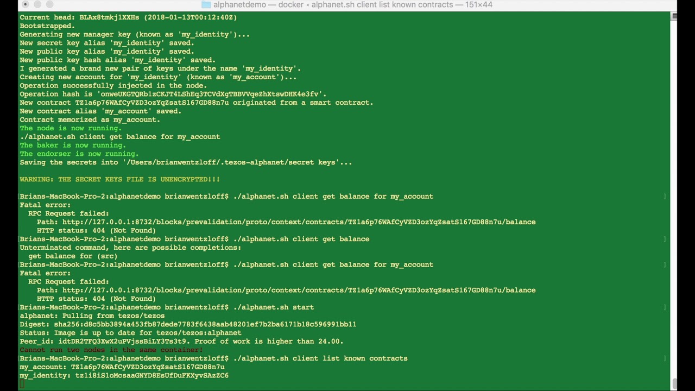This screenshot has width=695, height=391.
Task: Click 'The endorser is now running.' line
Action: [79, 154]
